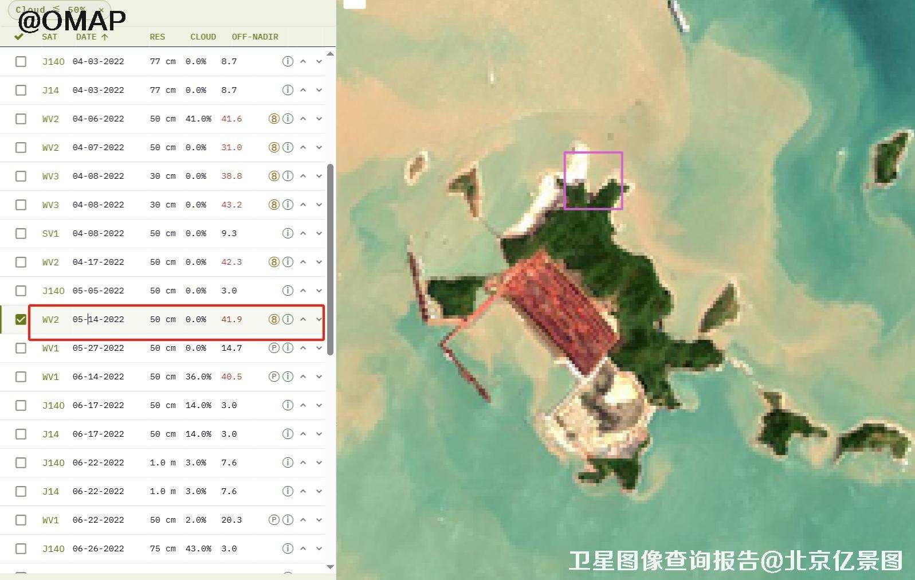Click the Cloud ≤ 50% filter chip
The height and width of the screenshot is (580, 915).
click(x=59, y=10)
